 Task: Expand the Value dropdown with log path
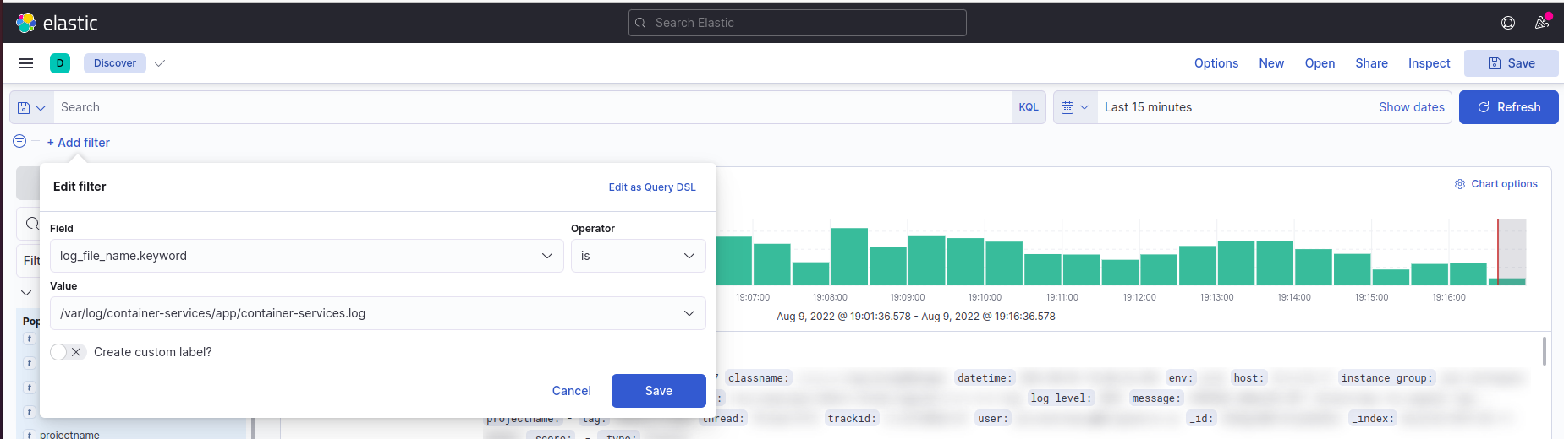(x=377, y=313)
